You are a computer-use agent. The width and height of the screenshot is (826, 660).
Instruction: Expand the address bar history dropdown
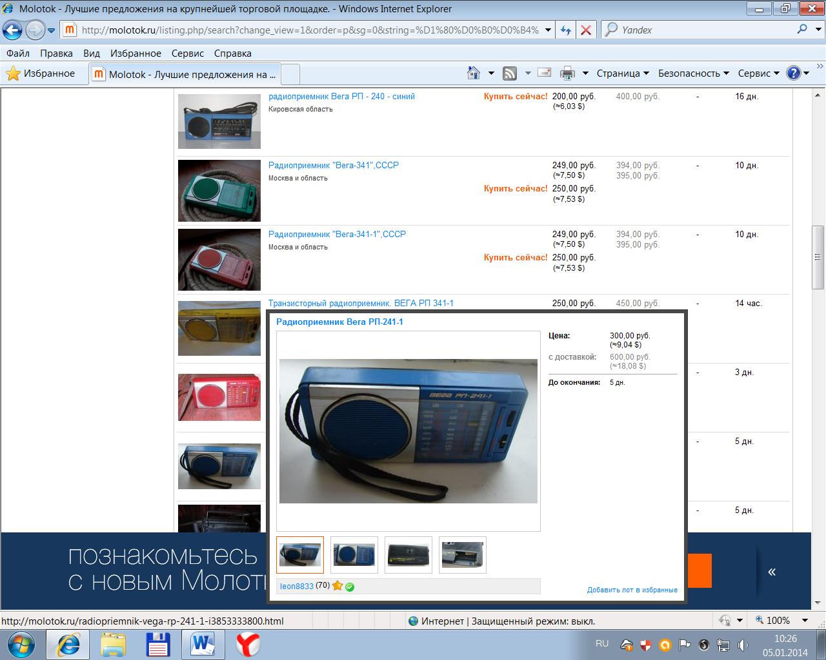pos(549,30)
